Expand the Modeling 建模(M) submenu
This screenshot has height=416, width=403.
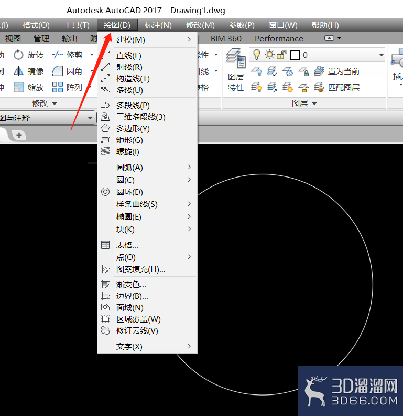click(x=147, y=40)
